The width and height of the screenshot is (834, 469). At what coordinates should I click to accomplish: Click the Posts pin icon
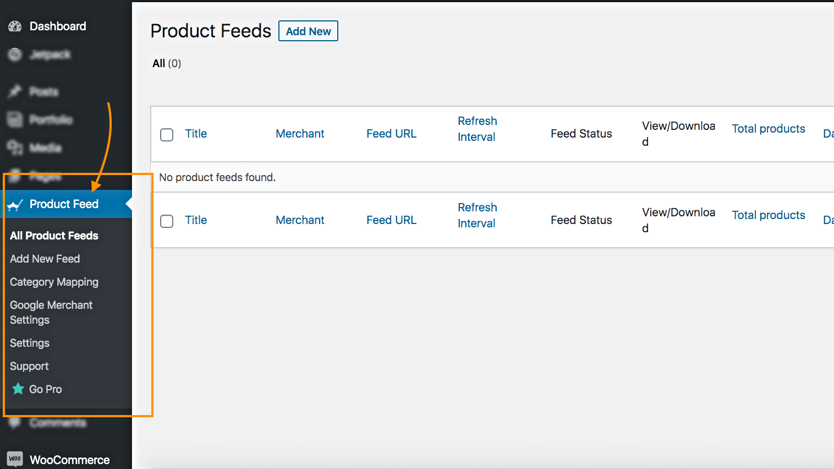tap(15, 91)
